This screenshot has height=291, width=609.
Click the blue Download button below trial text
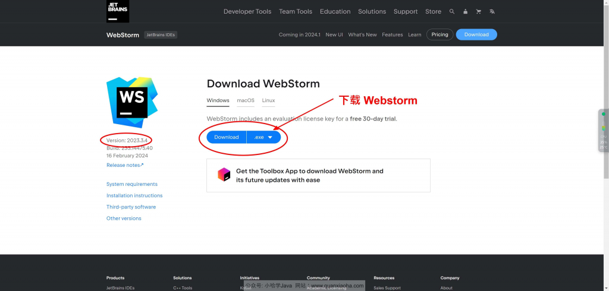tap(227, 137)
